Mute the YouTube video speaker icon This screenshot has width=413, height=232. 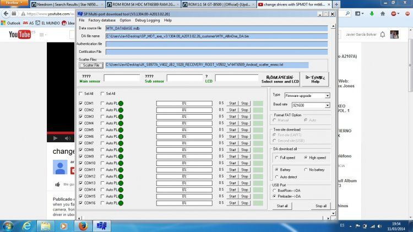point(68,138)
